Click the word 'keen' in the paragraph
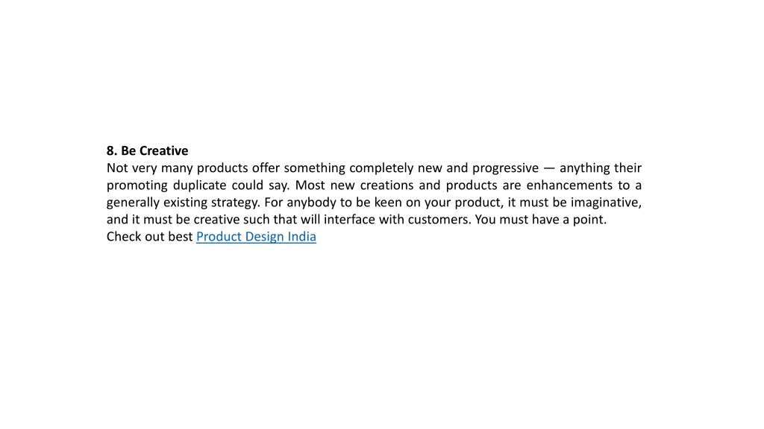 pos(388,203)
